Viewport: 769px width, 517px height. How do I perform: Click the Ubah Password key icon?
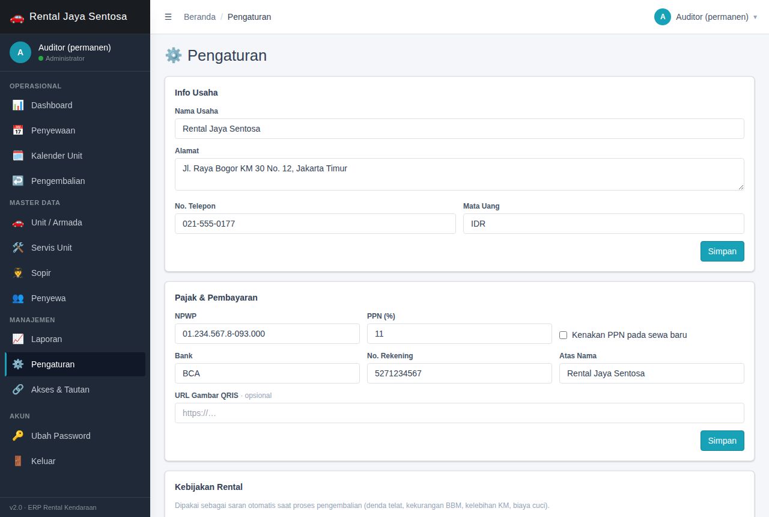[x=18, y=436]
